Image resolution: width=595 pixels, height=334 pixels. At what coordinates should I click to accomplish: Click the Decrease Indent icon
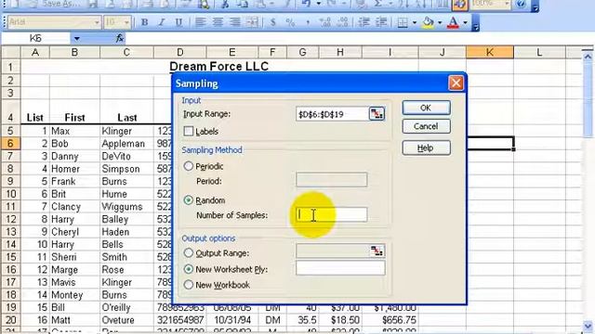[364, 22]
